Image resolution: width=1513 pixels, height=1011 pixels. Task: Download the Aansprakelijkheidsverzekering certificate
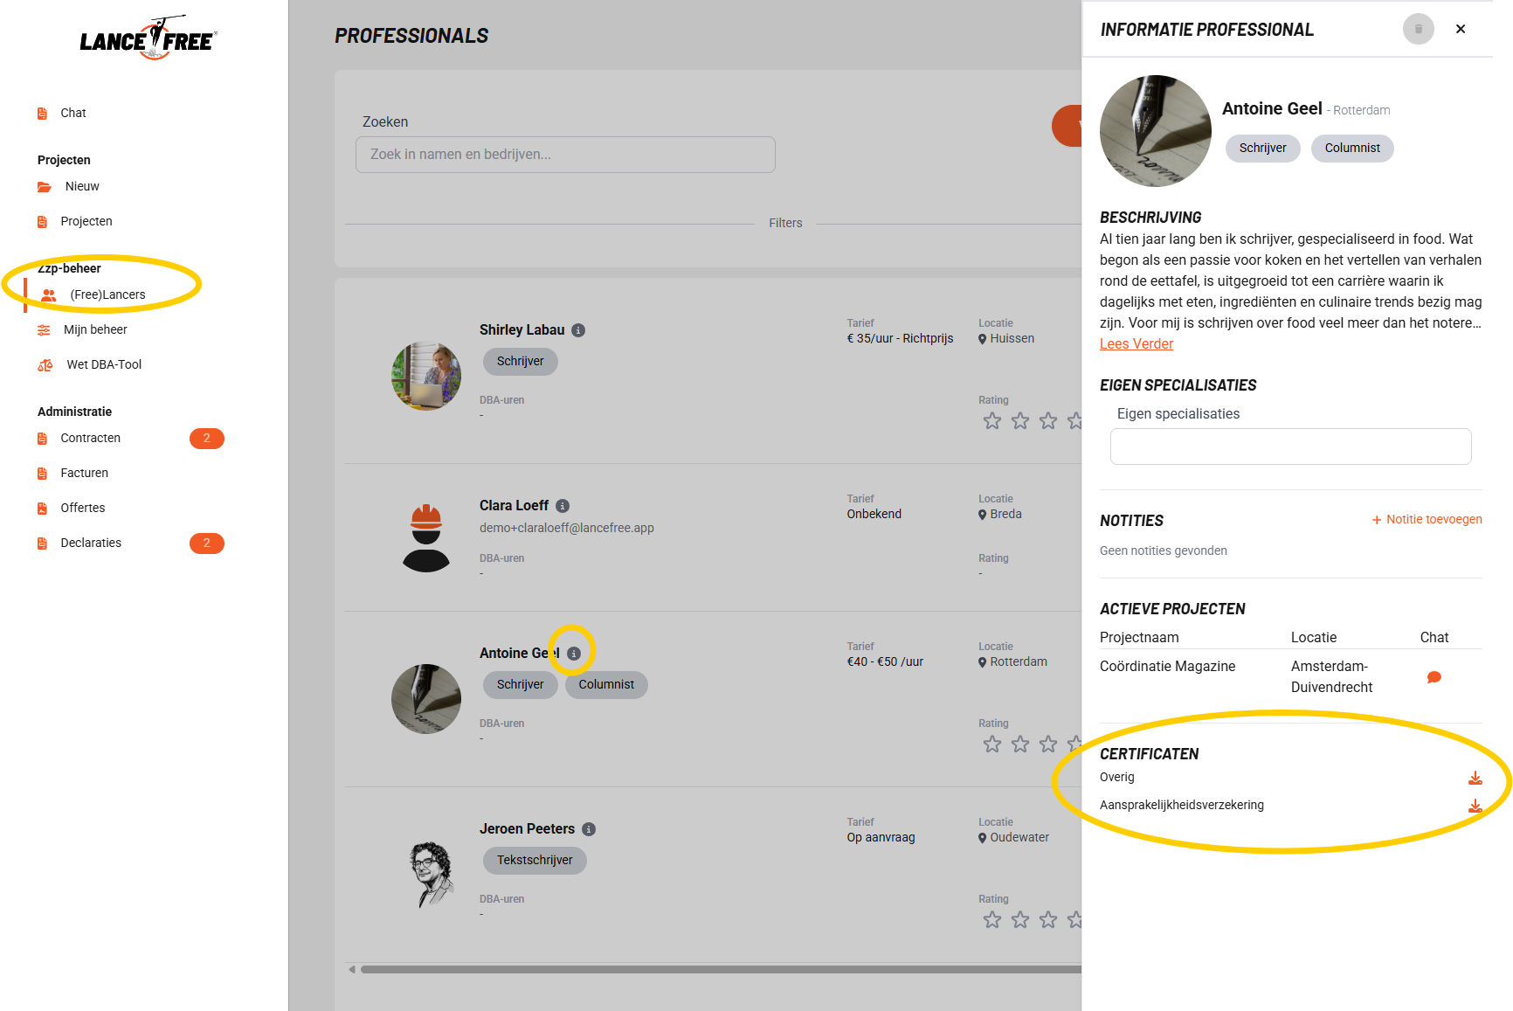click(1475, 806)
